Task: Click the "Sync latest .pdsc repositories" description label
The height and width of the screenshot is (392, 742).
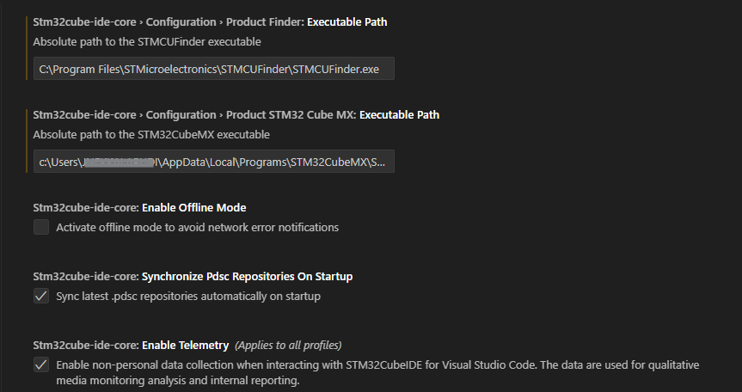Action: (x=188, y=296)
